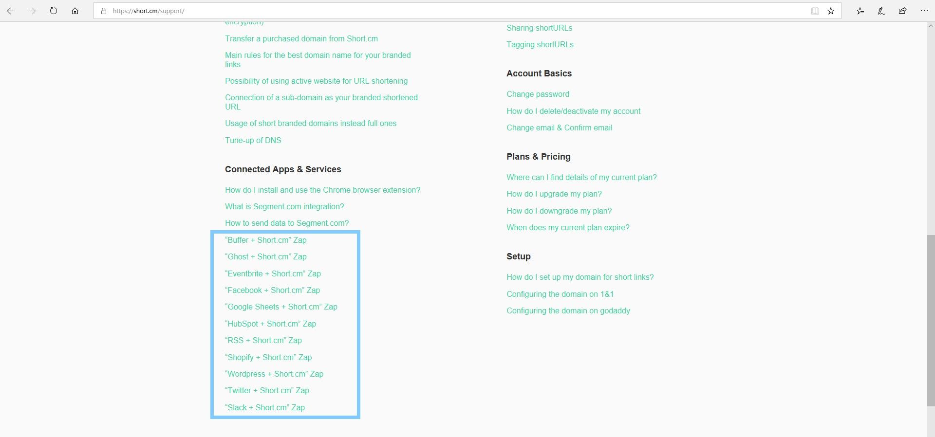The image size is (935, 437).
Task: Open Main rules for best domain name link
Action: [318, 59]
